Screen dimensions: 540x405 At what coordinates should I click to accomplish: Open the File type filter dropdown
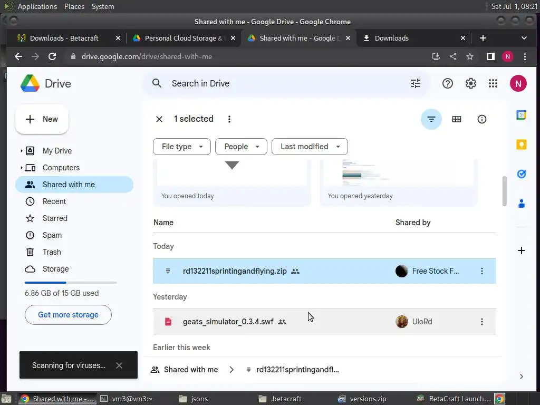[182, 147]
